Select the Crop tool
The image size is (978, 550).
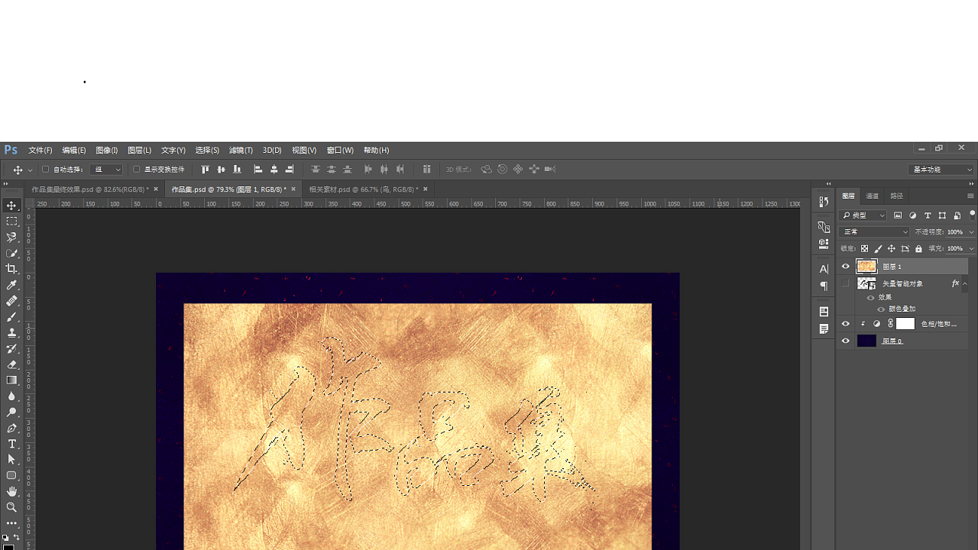tap(11, 269)
